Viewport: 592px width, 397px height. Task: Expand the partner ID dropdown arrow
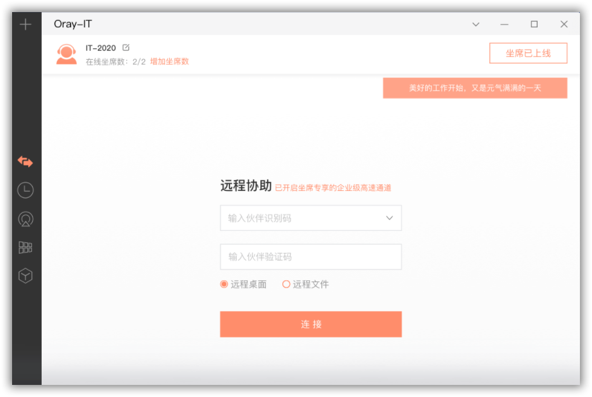(389, 218)
